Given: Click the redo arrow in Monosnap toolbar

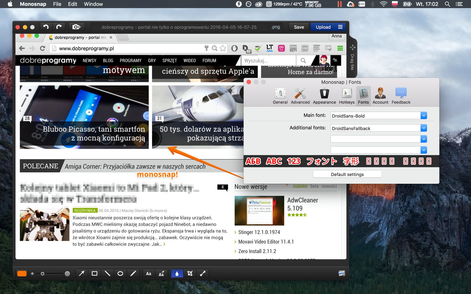Looking at the screenshot, I should (59, 27).
